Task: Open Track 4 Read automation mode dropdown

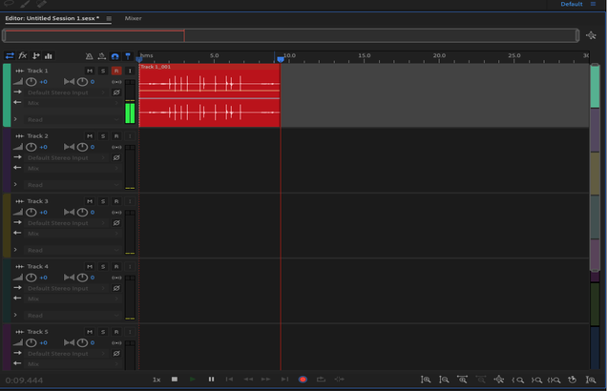Action: point(72,316)
